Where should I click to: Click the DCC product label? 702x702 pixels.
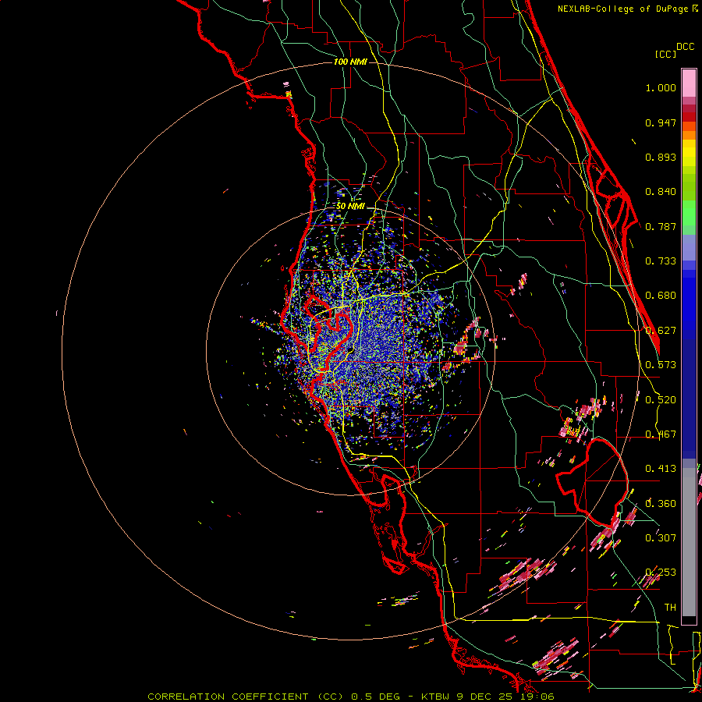[686, 47]
